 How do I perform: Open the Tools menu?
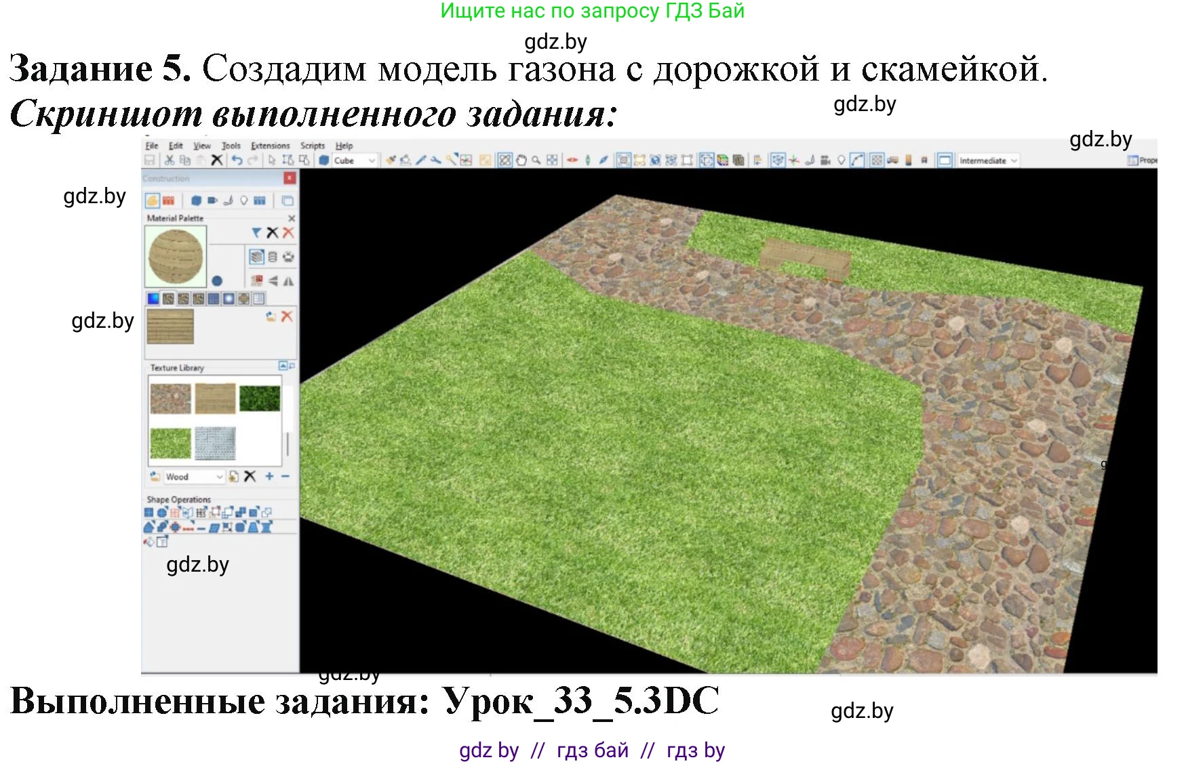tap(231, 146)
